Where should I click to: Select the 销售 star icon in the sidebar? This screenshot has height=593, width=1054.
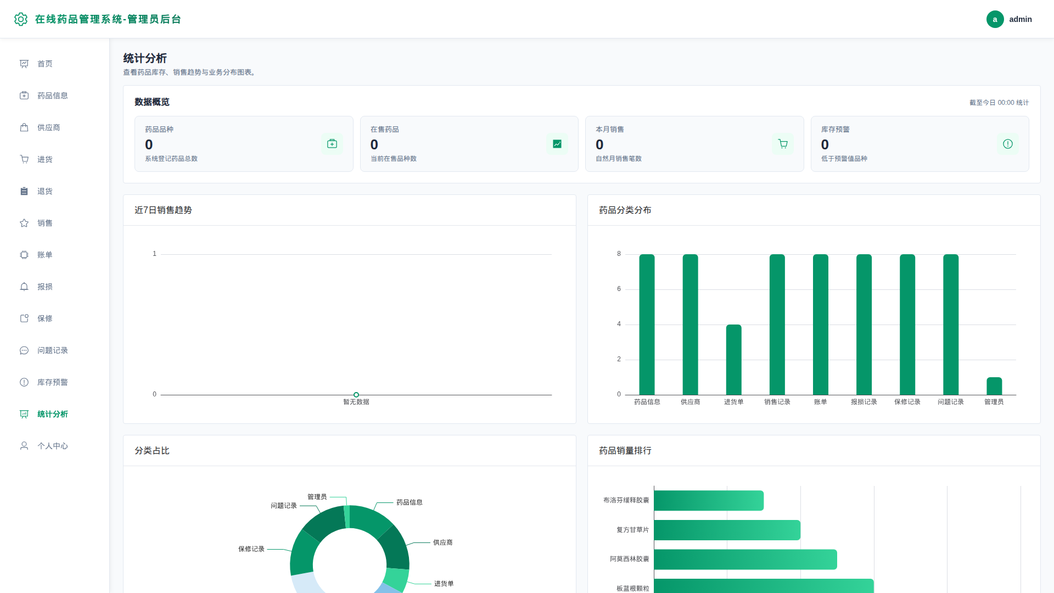24,223
